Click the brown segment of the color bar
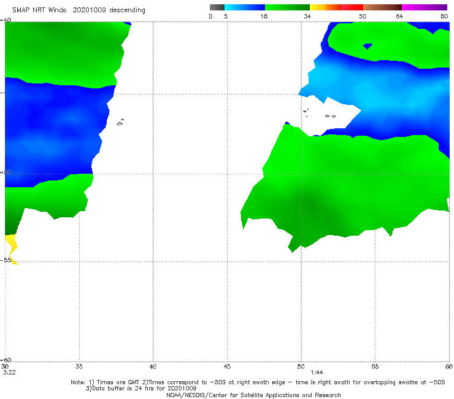This screenshot has width=454, height=399. pyautogui.click(x=382, y=7)
